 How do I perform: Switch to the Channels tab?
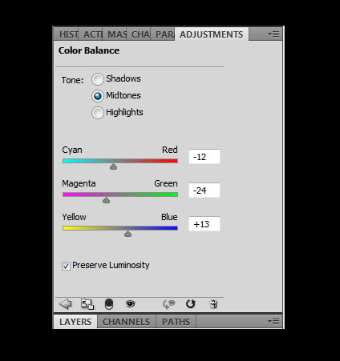(127, 322)
